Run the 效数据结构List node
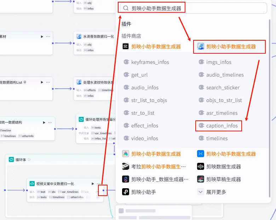The image size is (276, 220). [x=42, y=82]
